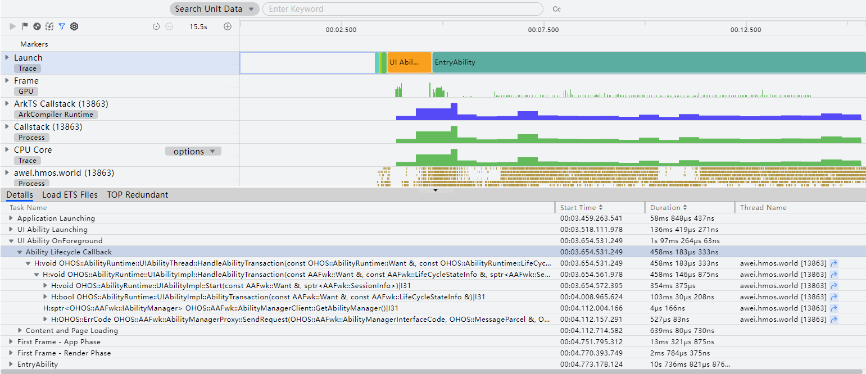Switch to the Load ETS Files tab
The width and height of the screenshot is (866, 374).
[x=70, y=195]
